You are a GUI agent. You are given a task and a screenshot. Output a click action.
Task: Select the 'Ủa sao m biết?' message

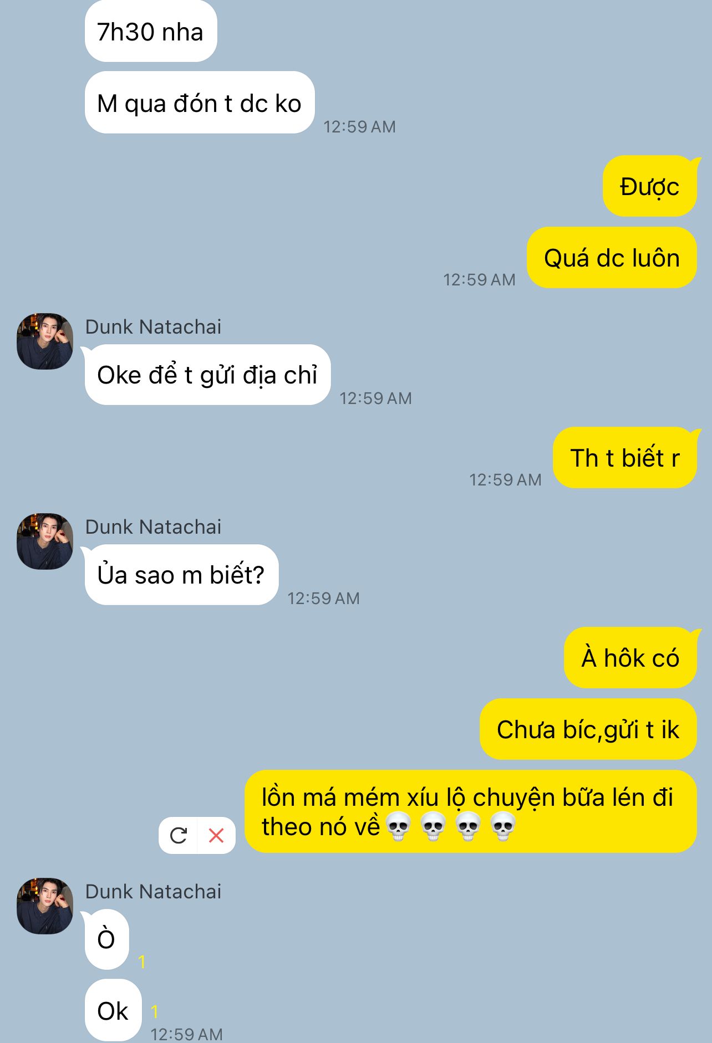(x=181, y=575)
